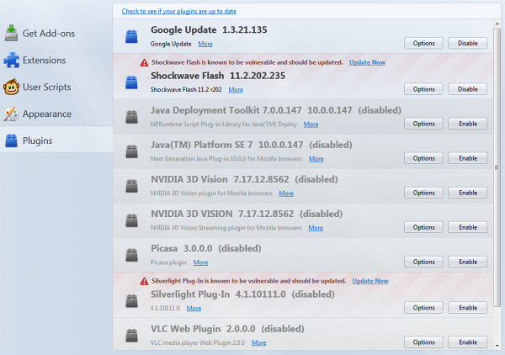Click the Shockwave Flash red warning icon
This screenshot has height=355, width=505.
(143, 62)
